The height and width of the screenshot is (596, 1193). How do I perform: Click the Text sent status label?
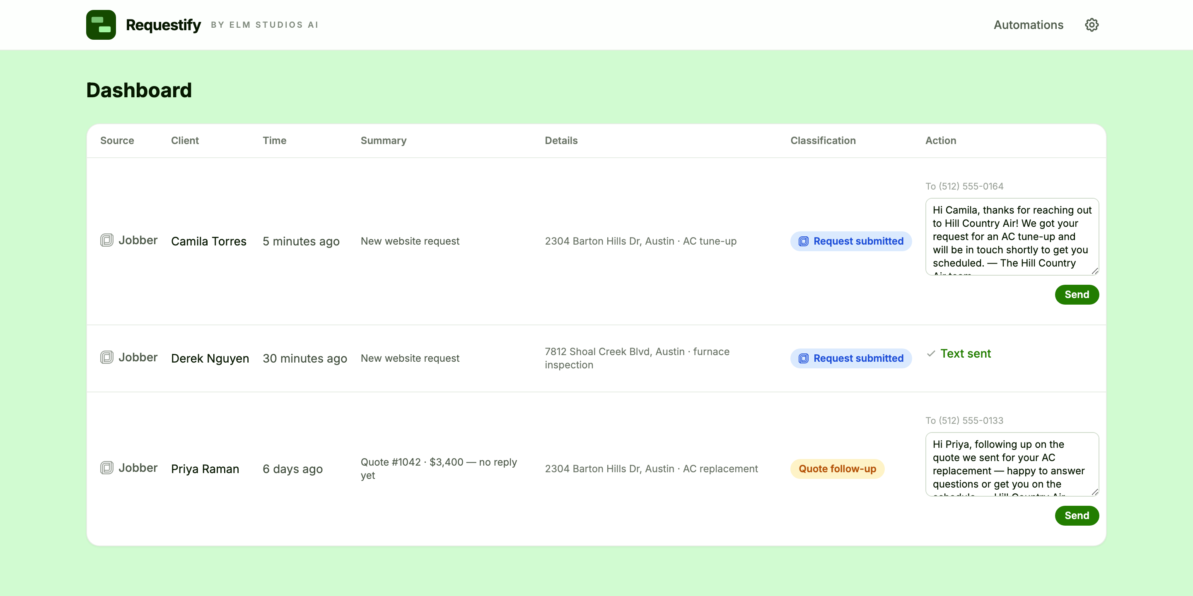click(966, 353)
